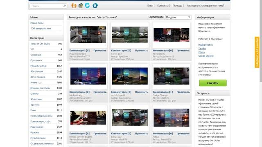Open the motofotografi theme thumbnail

click(x=130, y=76)
